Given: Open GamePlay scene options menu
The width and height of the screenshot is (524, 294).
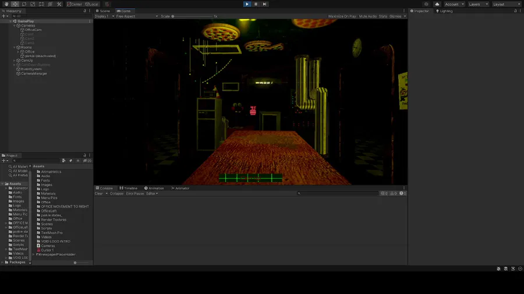Looking at the screenshot, I should (x=90, y=21).
